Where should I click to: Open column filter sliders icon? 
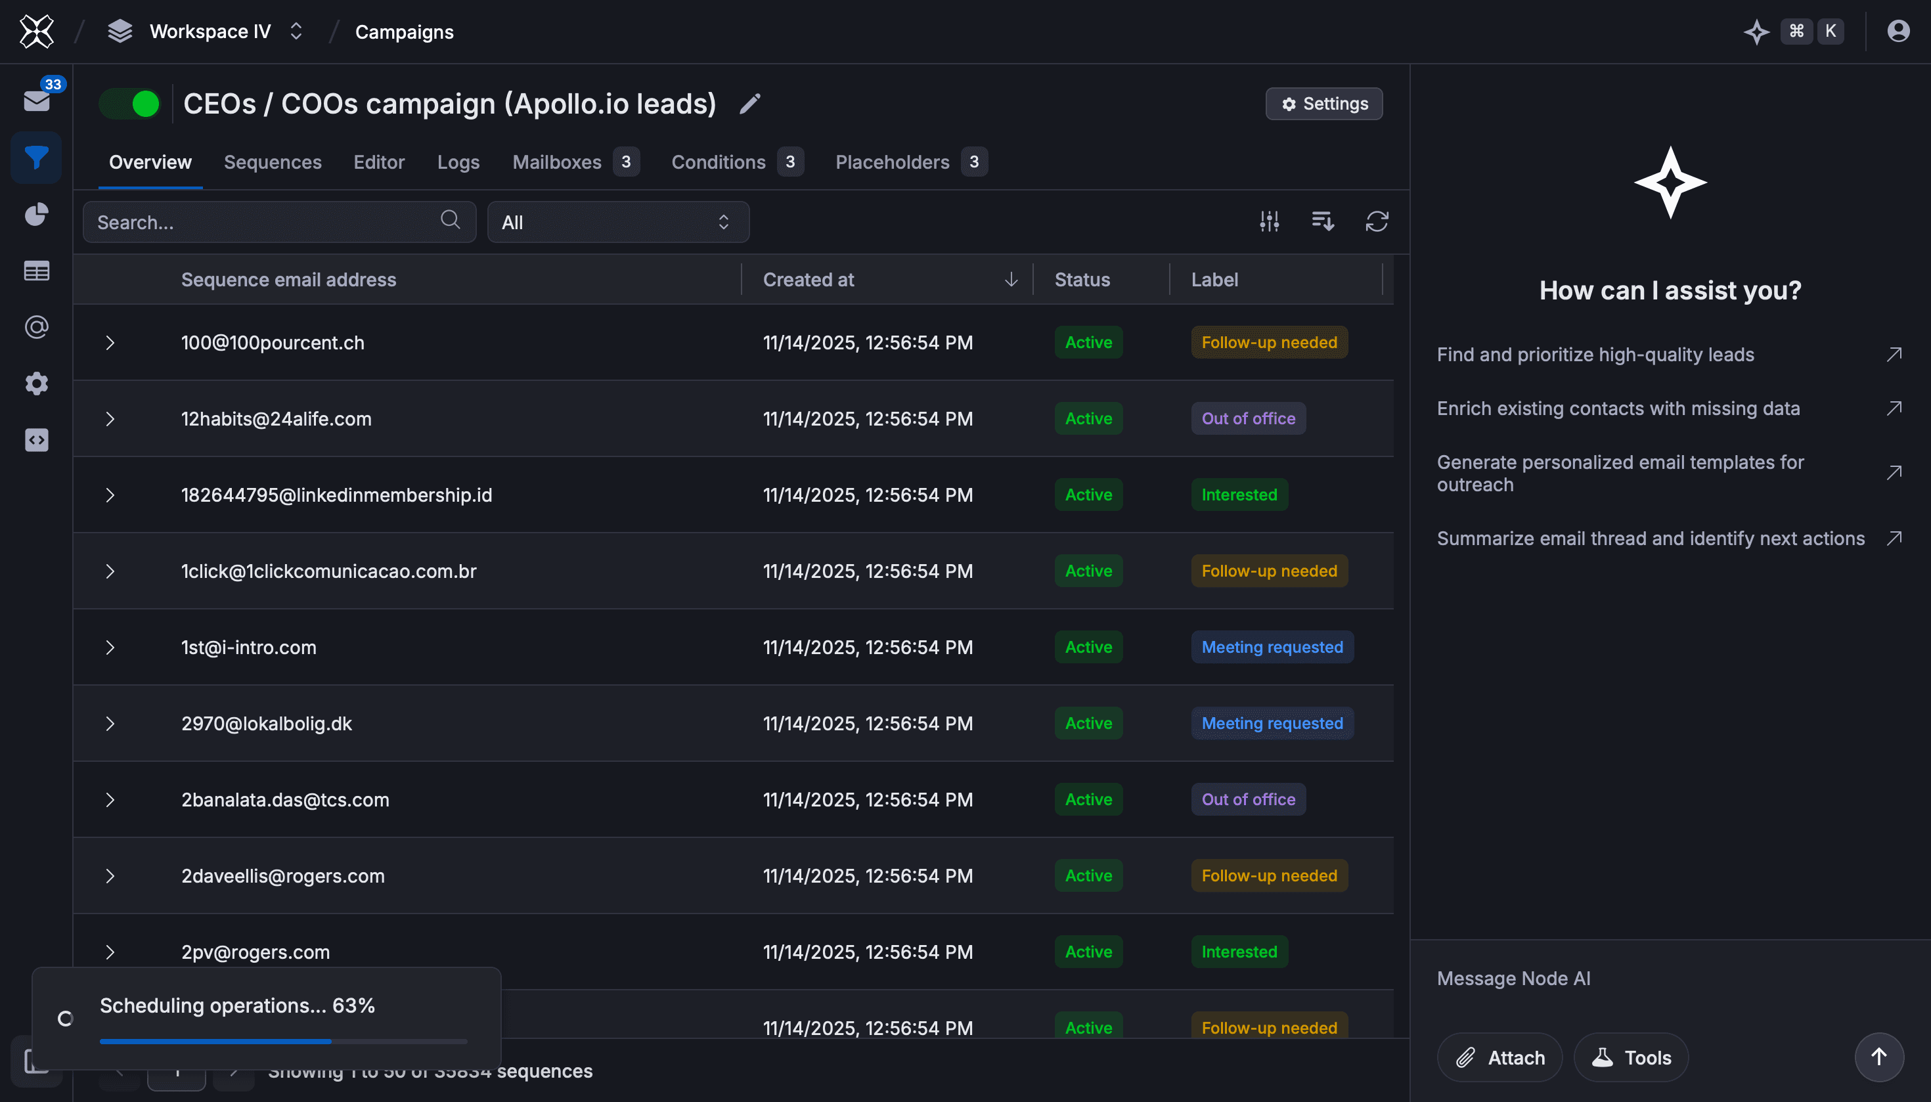point(1270,221)
